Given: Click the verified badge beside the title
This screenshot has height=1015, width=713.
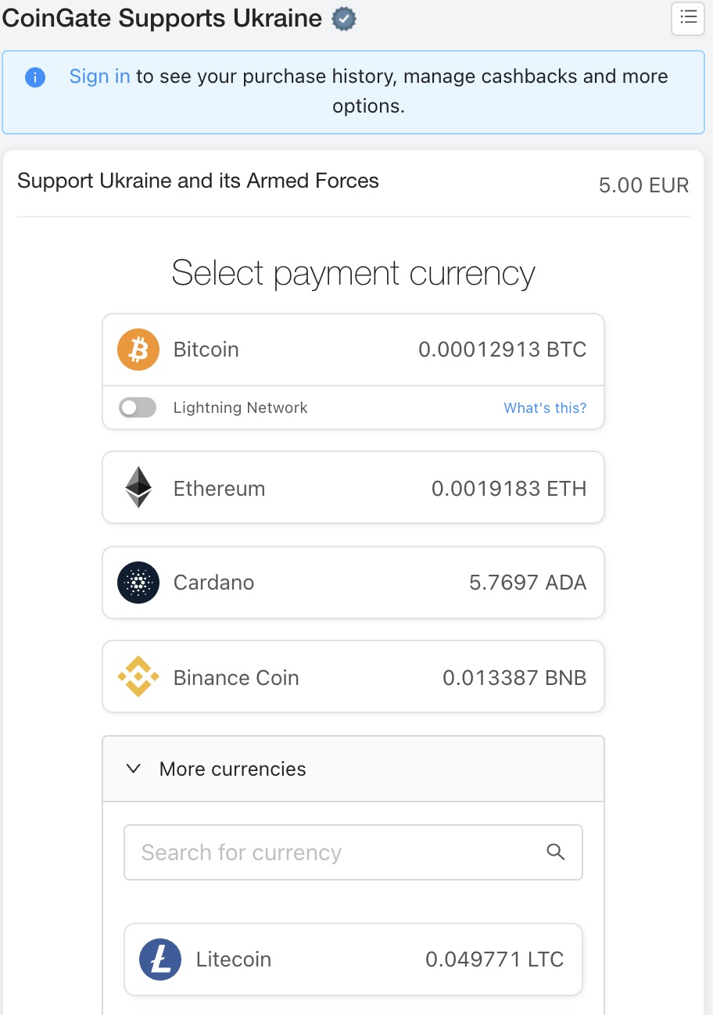Looking at the screenshot, I should [344, 19].
